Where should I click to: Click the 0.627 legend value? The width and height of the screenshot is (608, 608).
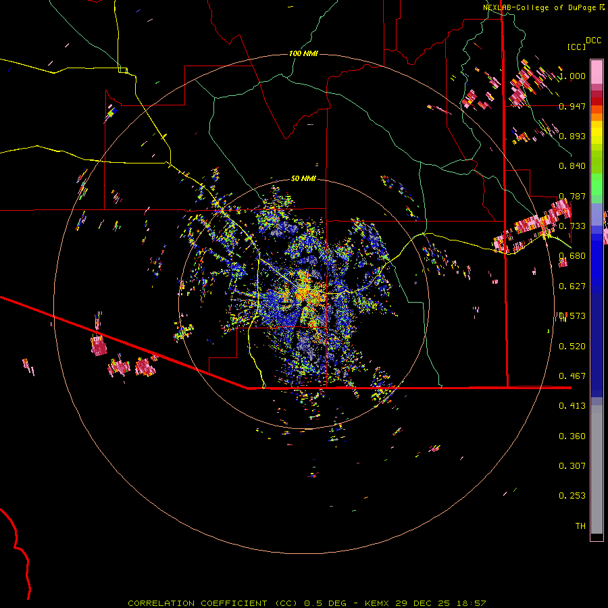pos(572,286)
